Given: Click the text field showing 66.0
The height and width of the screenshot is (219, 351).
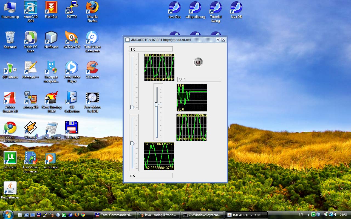Looking at the screenshot, I should tap(199, 80).
